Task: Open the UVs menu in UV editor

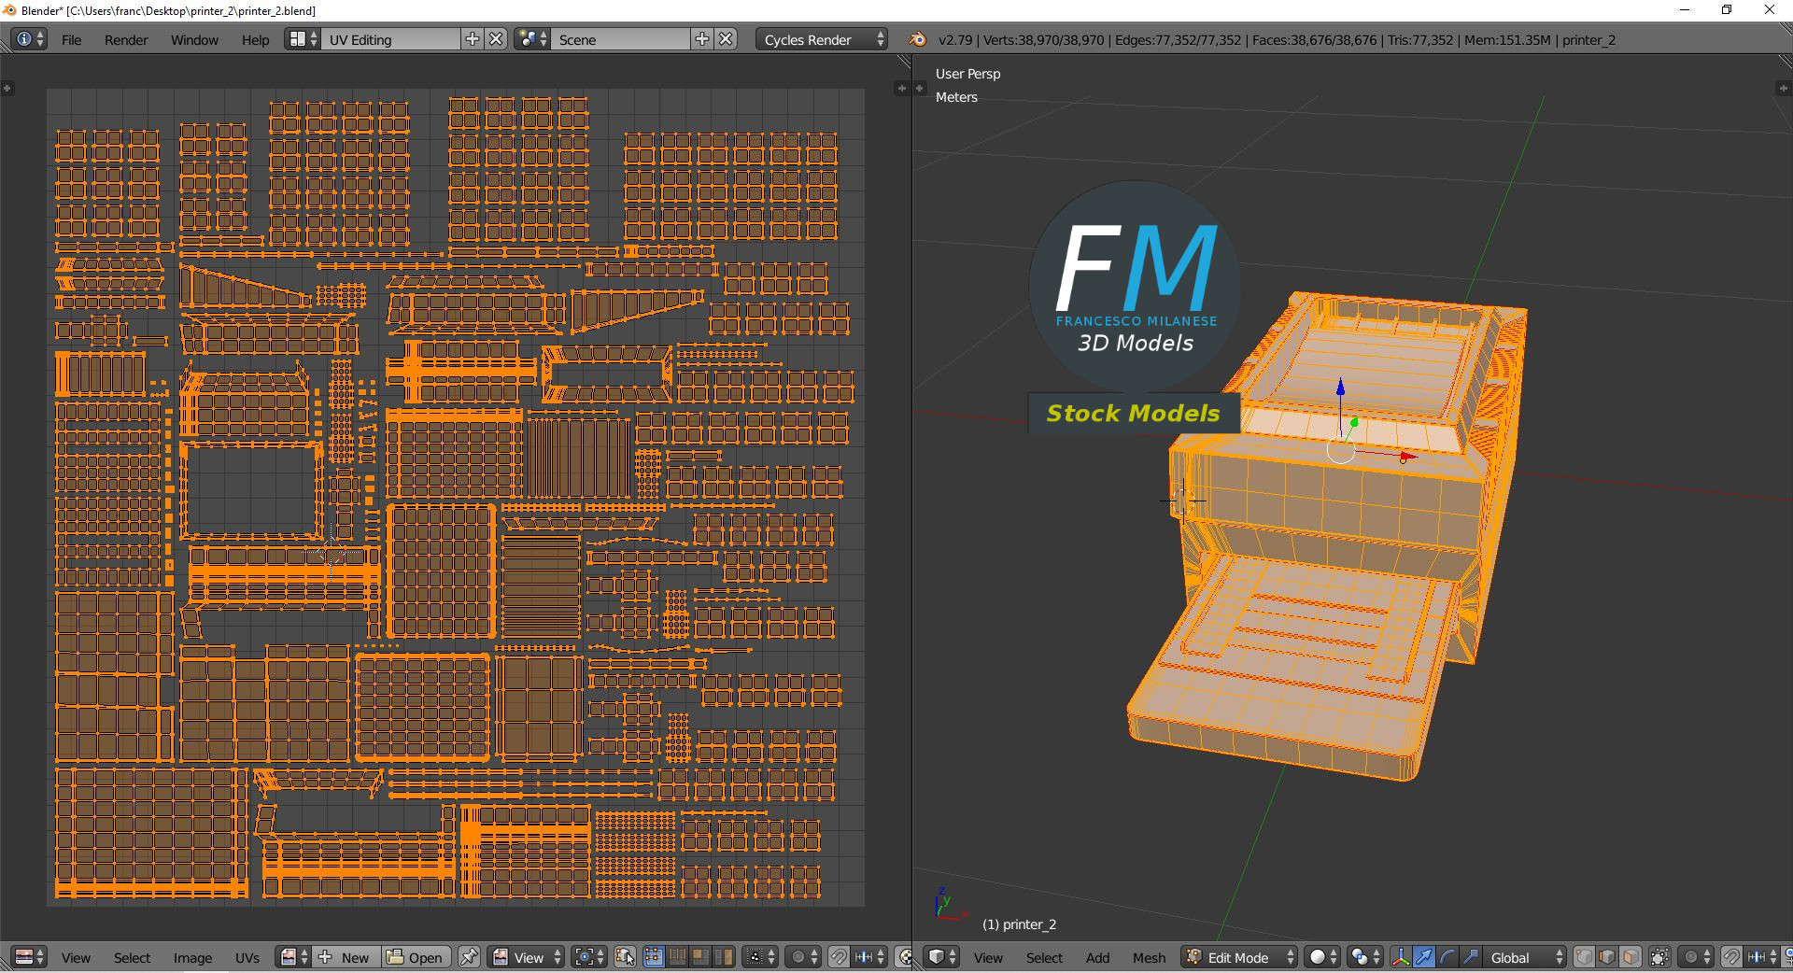Action: 247,957
